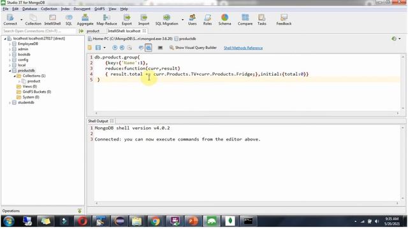This screenshot has width=408, height=229.
Task: Collapse the productdb database node
Action: click(10, 71)
